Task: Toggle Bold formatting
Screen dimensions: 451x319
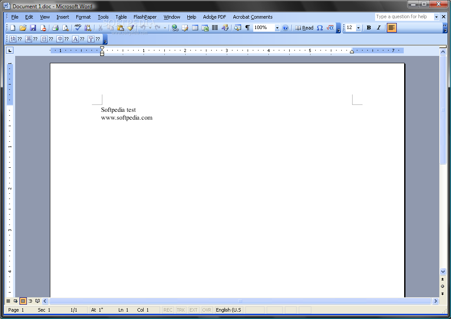Action: point(369,28)
